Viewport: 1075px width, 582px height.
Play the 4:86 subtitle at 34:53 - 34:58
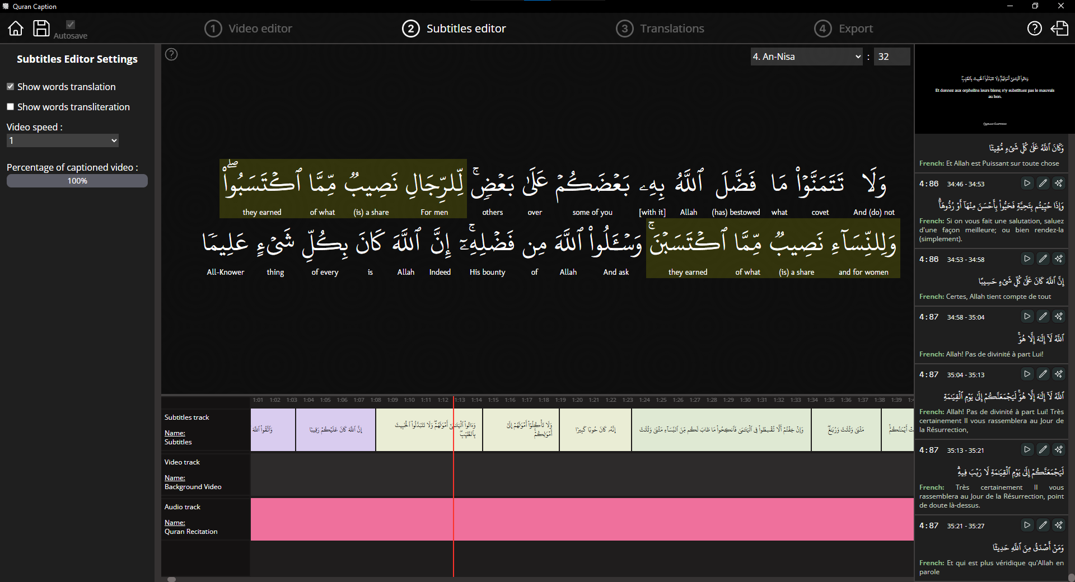tap(1027, 259)
